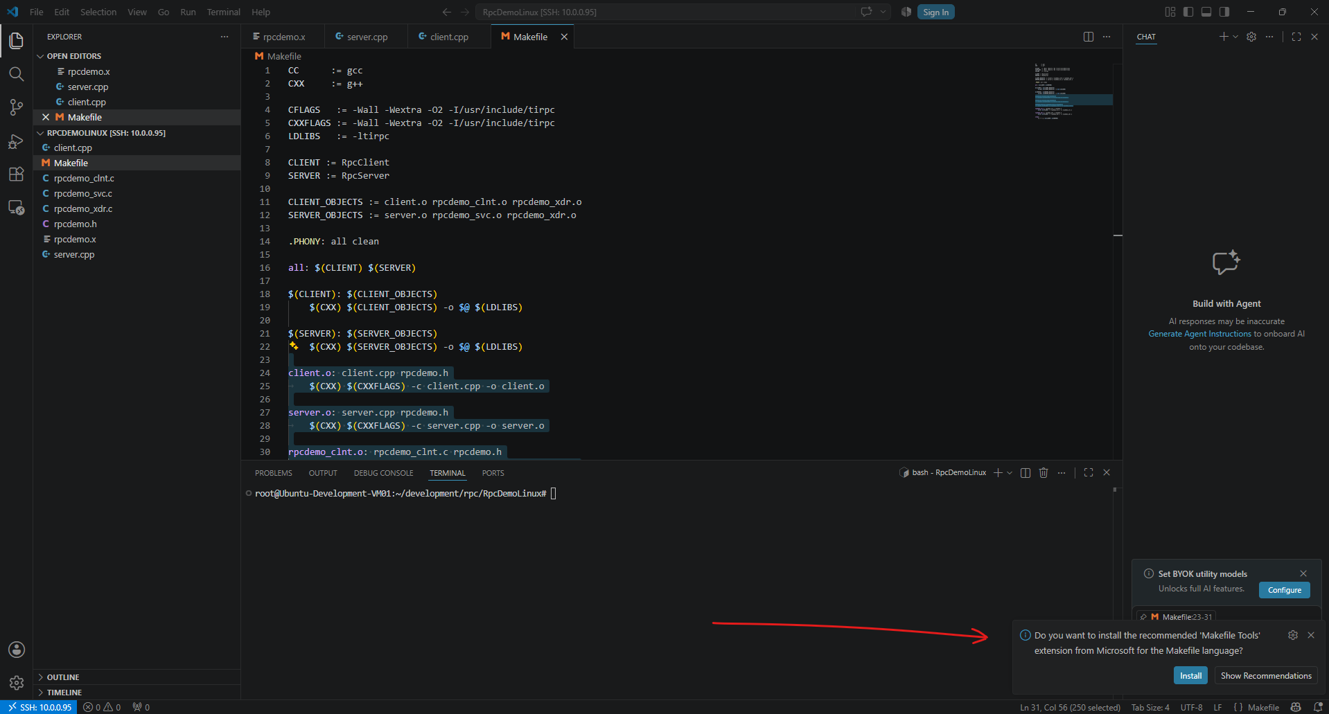Open the chat dropdown arrow in title bar
The height and width of the screenshot is (714, 1329).
point(883,12)
